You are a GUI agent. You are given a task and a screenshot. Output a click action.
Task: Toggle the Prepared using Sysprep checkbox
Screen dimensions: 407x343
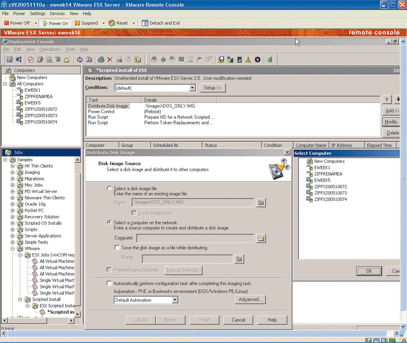click(109, 270)
